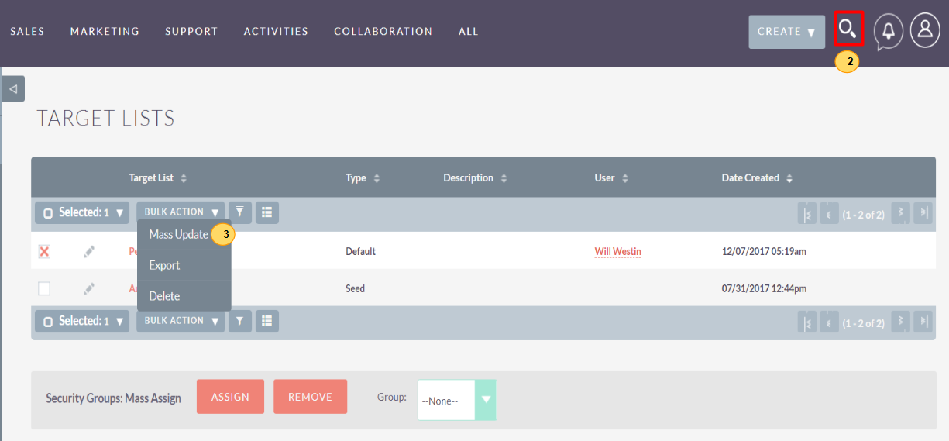Screen dimensions: 949x441
Task: Open the Will Westin user link
Action: 617,252
